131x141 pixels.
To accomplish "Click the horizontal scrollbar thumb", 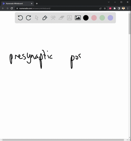I will [x=63, y=140].
